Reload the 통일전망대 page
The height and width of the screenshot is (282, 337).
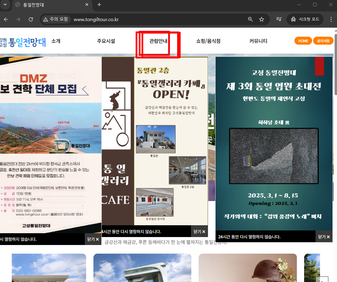pos(30,19)
